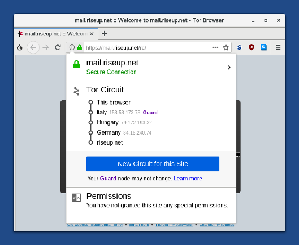Open a new tab with the plus button
Image resolution: width=299 pixels, height=245 pixels.
(x=105, y=34)
